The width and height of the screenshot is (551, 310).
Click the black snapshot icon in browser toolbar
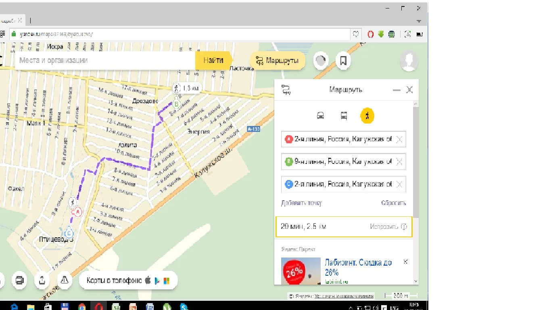(419, 34)
